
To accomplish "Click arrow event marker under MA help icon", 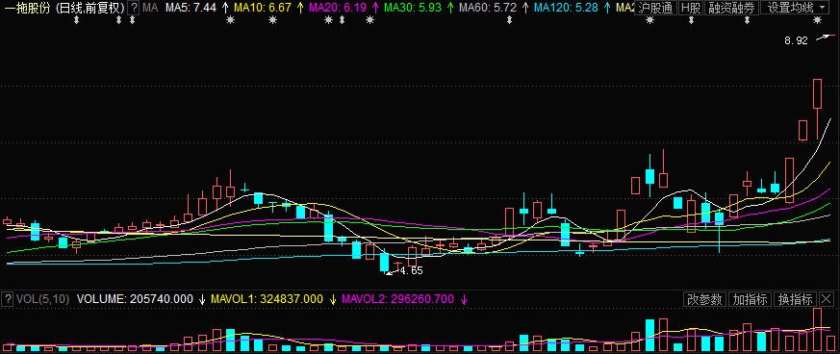I will tap(133, 20).
